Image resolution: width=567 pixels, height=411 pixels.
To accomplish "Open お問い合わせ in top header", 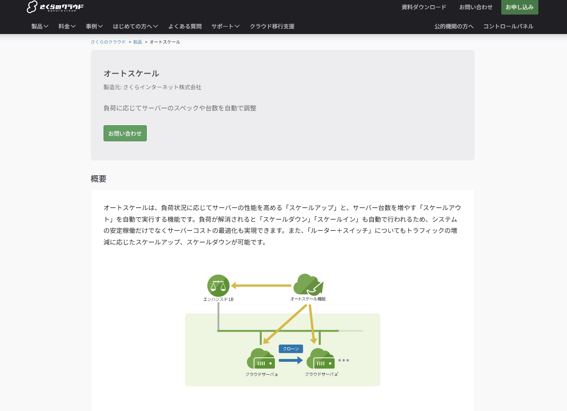I will click(476, 7).
